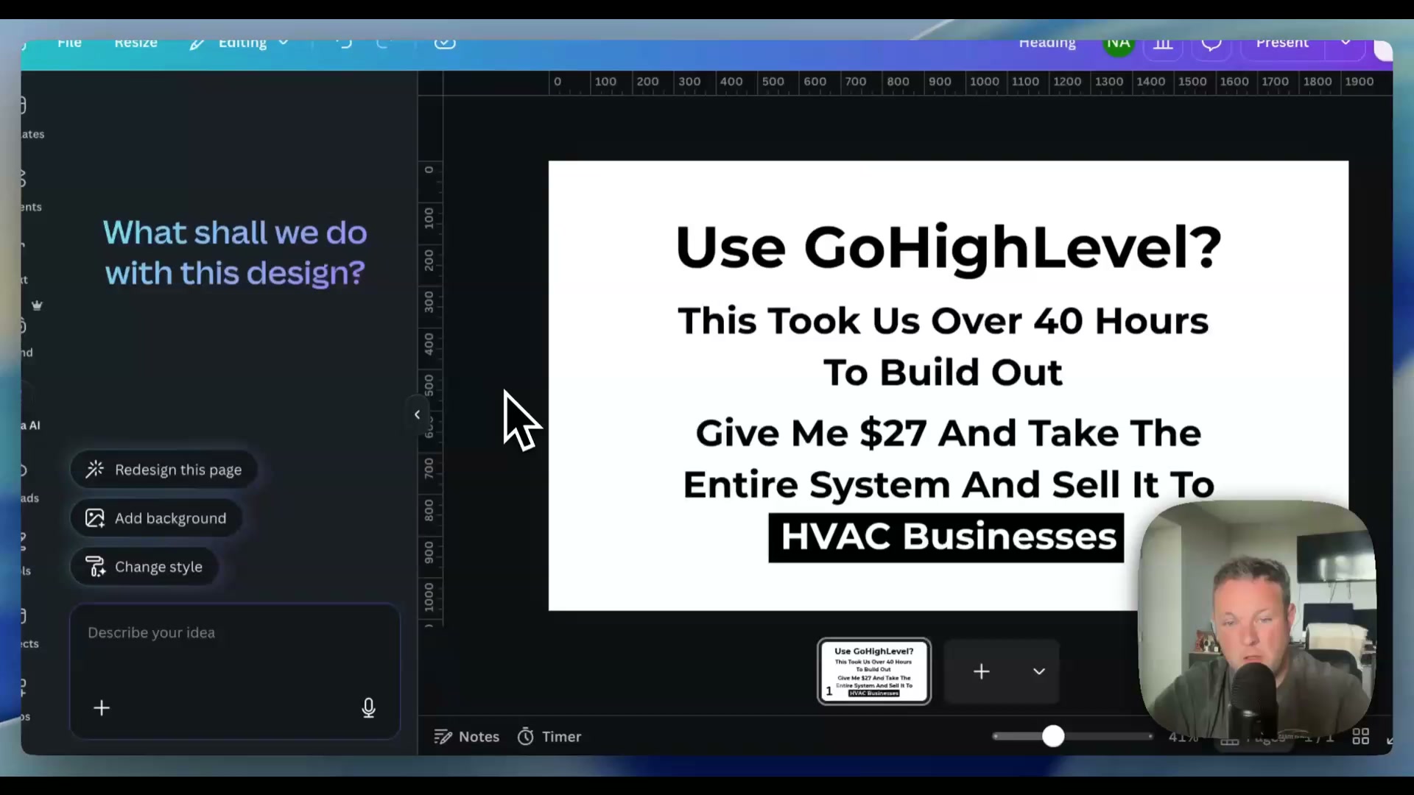1414x795 pixels.
Task: Click the Notes pencil icon
Action: (443, 737)
